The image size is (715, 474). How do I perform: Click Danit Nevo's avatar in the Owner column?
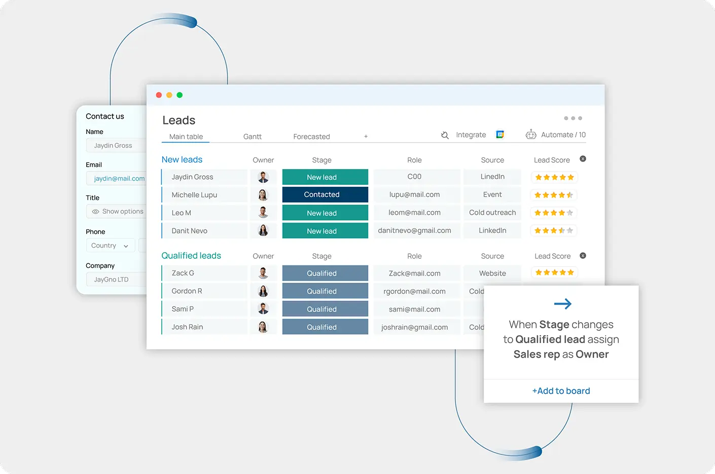pyautogui.click(x=264, y=230)
